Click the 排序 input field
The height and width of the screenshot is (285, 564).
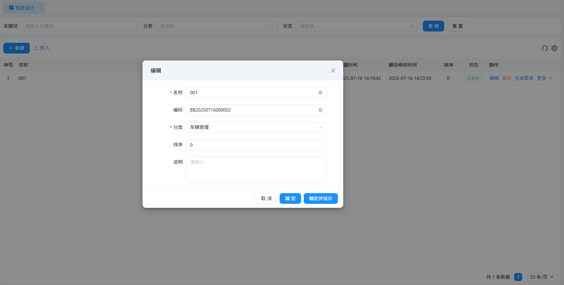256,145
